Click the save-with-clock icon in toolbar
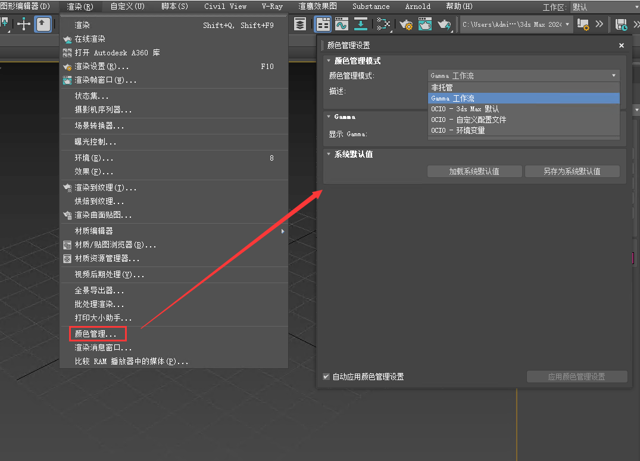640x461 pixels. pos(621,24)
